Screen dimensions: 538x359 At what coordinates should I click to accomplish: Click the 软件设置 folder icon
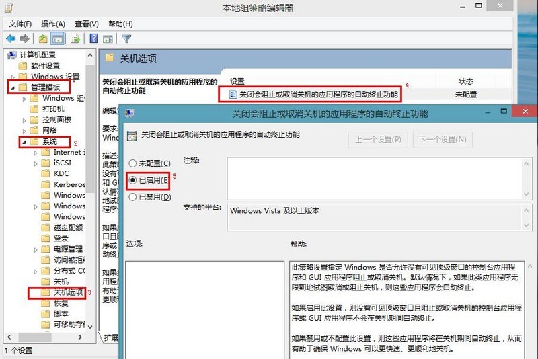pos(23,66)
